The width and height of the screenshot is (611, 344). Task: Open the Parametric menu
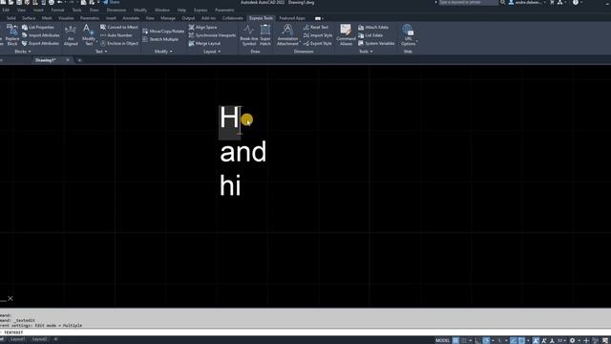click(224, 11)
